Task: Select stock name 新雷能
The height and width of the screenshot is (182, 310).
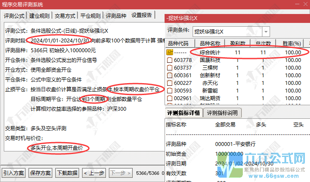Action: (x=210, y=90)
